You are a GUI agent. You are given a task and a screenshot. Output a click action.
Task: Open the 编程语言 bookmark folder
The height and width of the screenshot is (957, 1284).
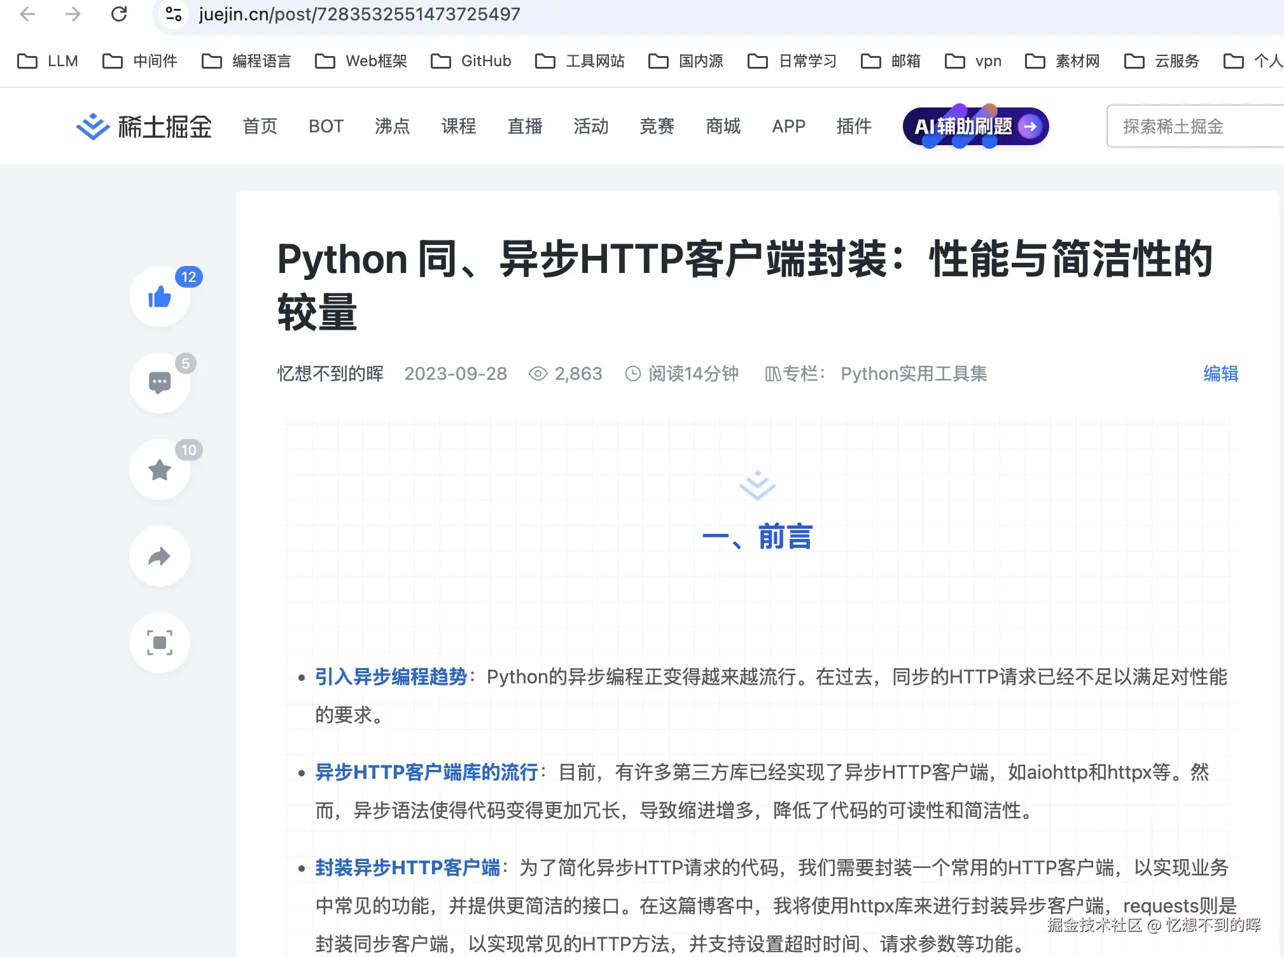(246, 61)
